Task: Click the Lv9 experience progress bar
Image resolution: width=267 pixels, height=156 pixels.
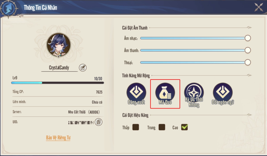Action: (58, 83)
